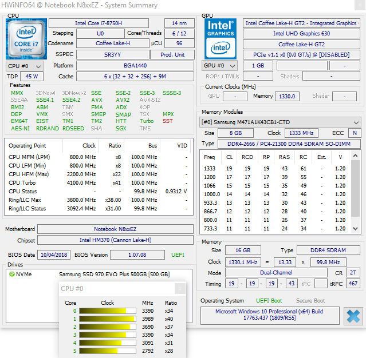Image resolution: width=366 pixels, height=358 pixels.
Task: Expand the Samsung M471A1K43CB1-CTD memory module dropdown
Action: 280,122
